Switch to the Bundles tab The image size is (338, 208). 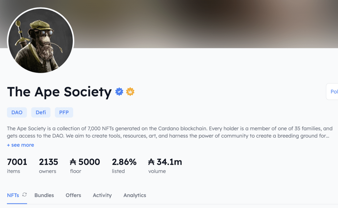44,195
